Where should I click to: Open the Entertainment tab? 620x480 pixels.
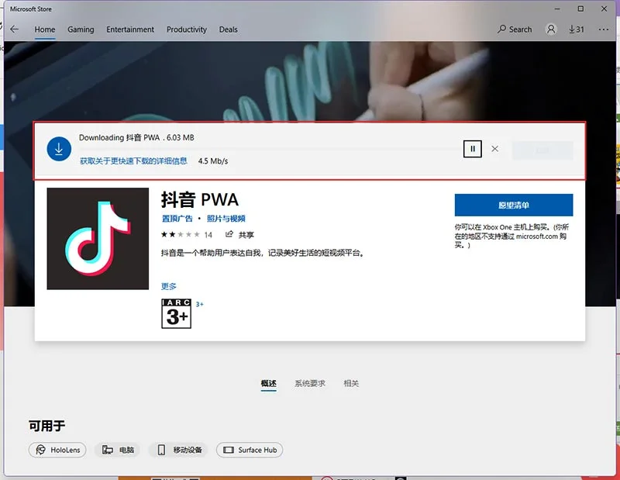click(x=130, y=29)
